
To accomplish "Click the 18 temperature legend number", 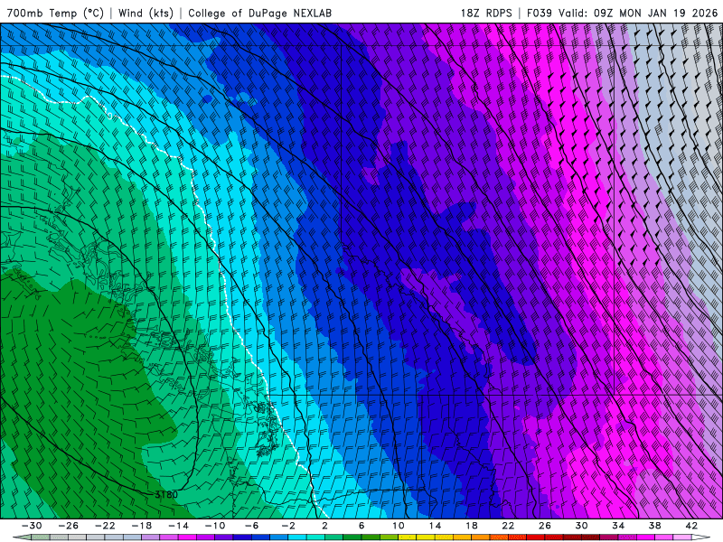I will click(x=471, y=526).
